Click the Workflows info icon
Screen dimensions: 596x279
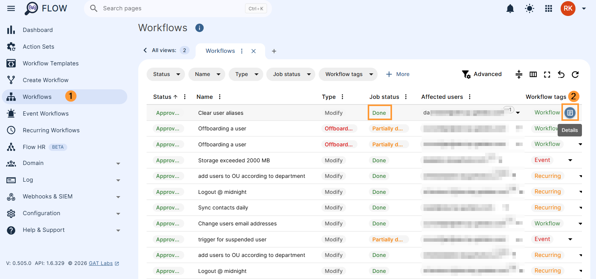pos(199,28)
